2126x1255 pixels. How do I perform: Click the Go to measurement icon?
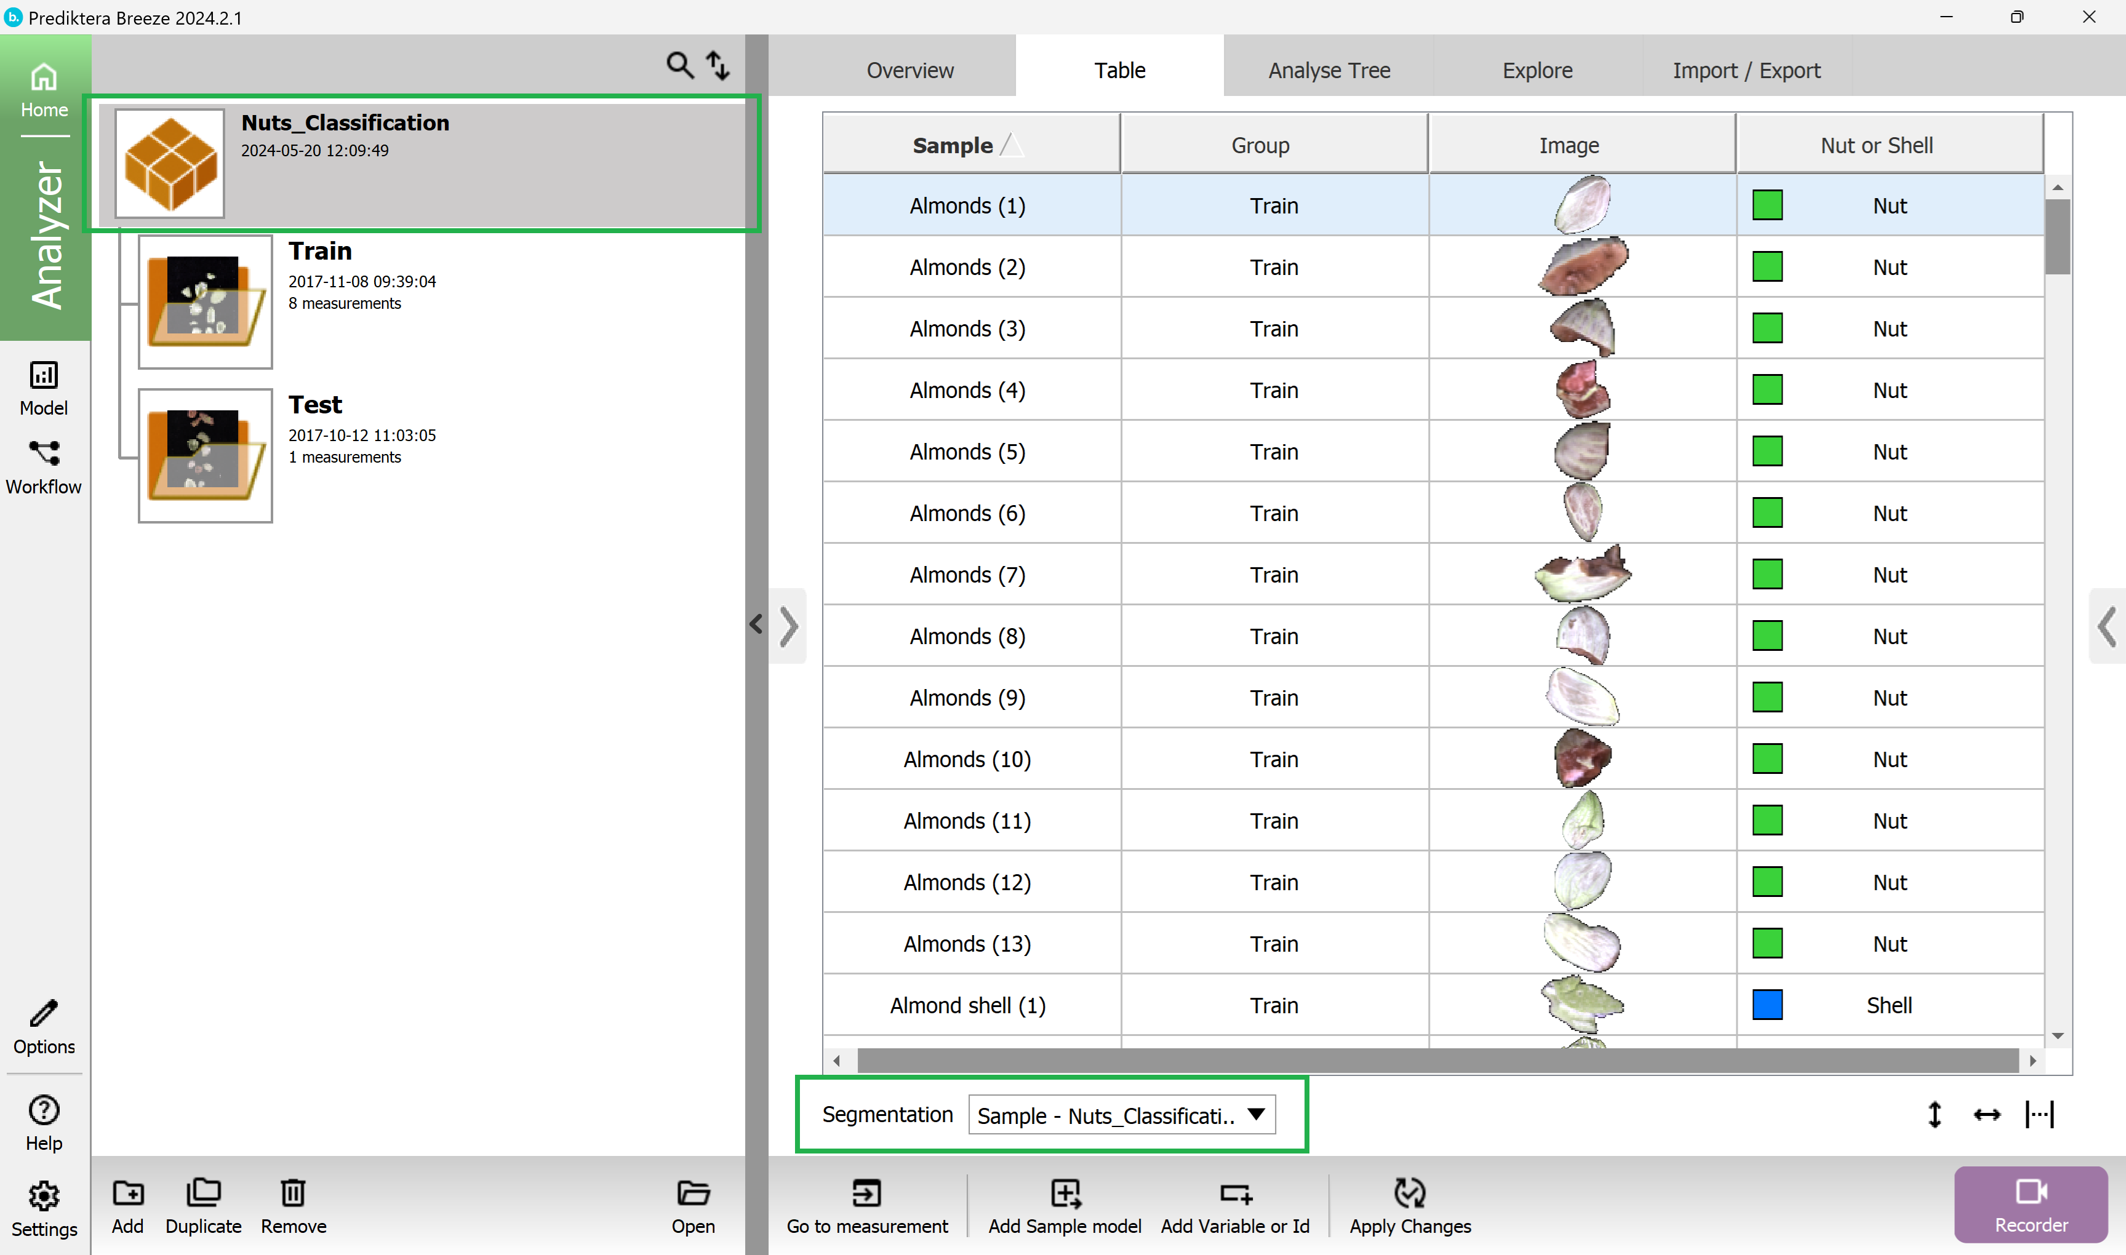(x=867, y=1193)
